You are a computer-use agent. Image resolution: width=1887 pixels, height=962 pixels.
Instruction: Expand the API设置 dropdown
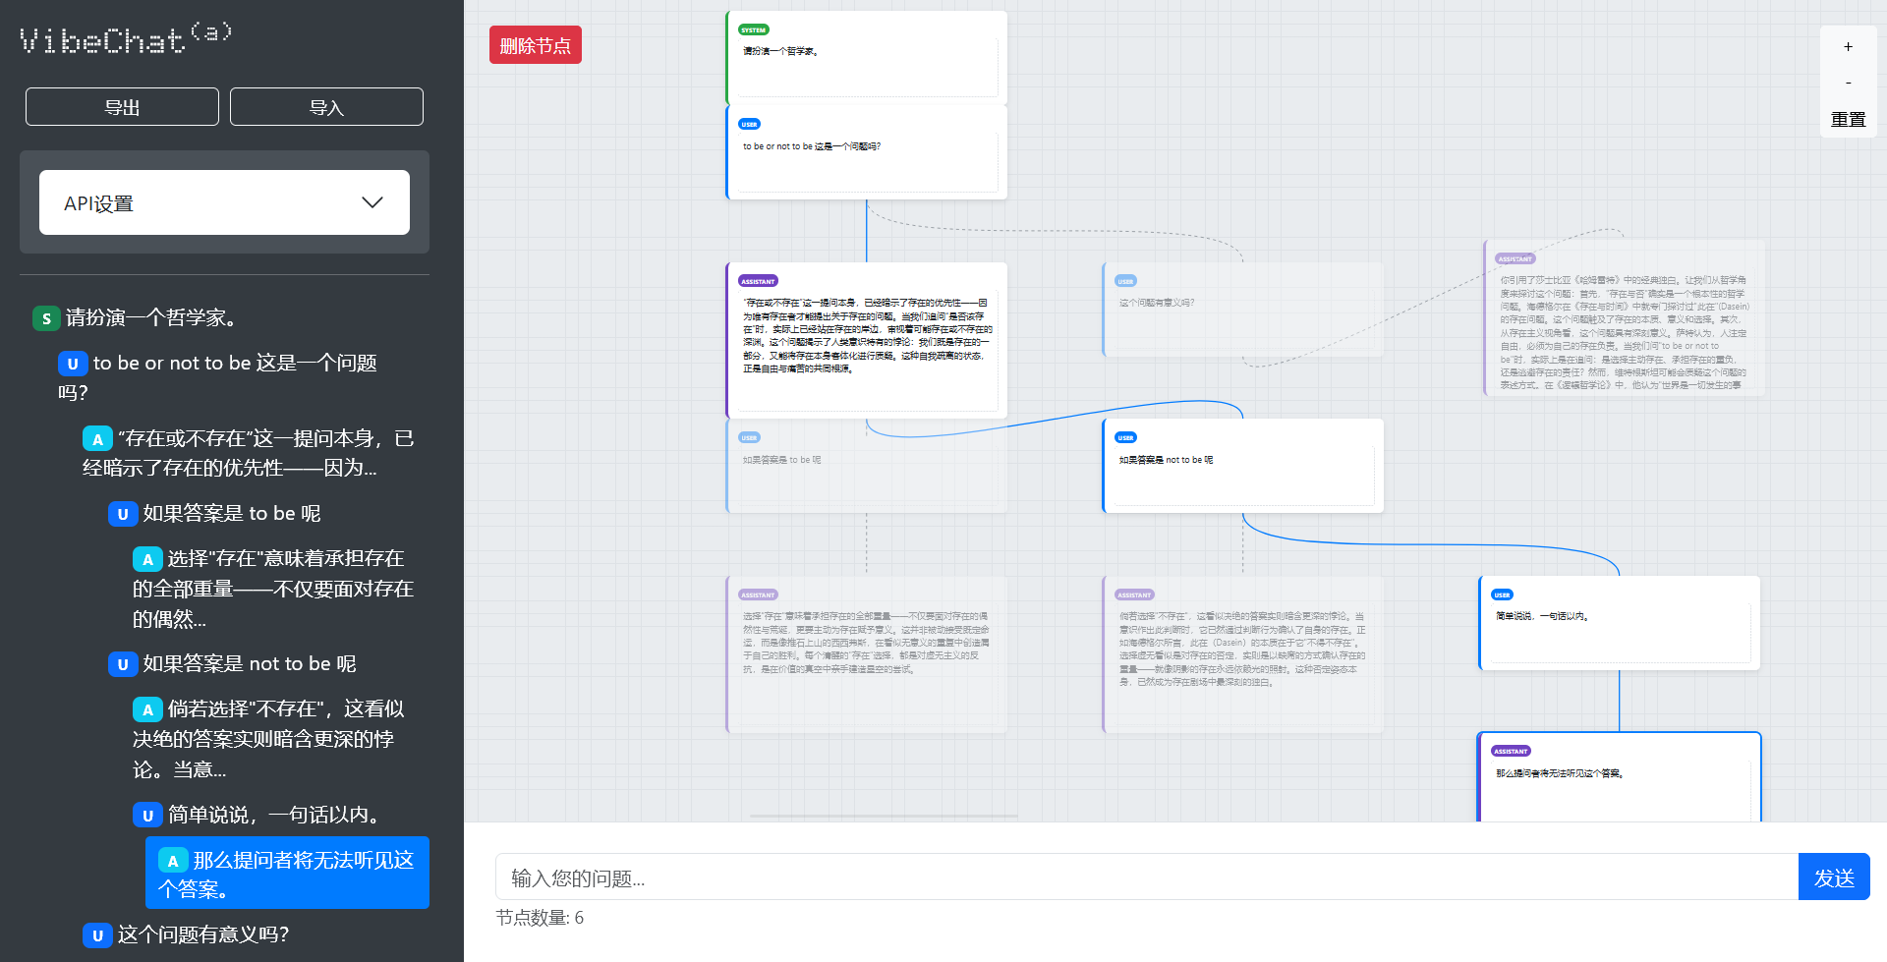coord(224,202)
